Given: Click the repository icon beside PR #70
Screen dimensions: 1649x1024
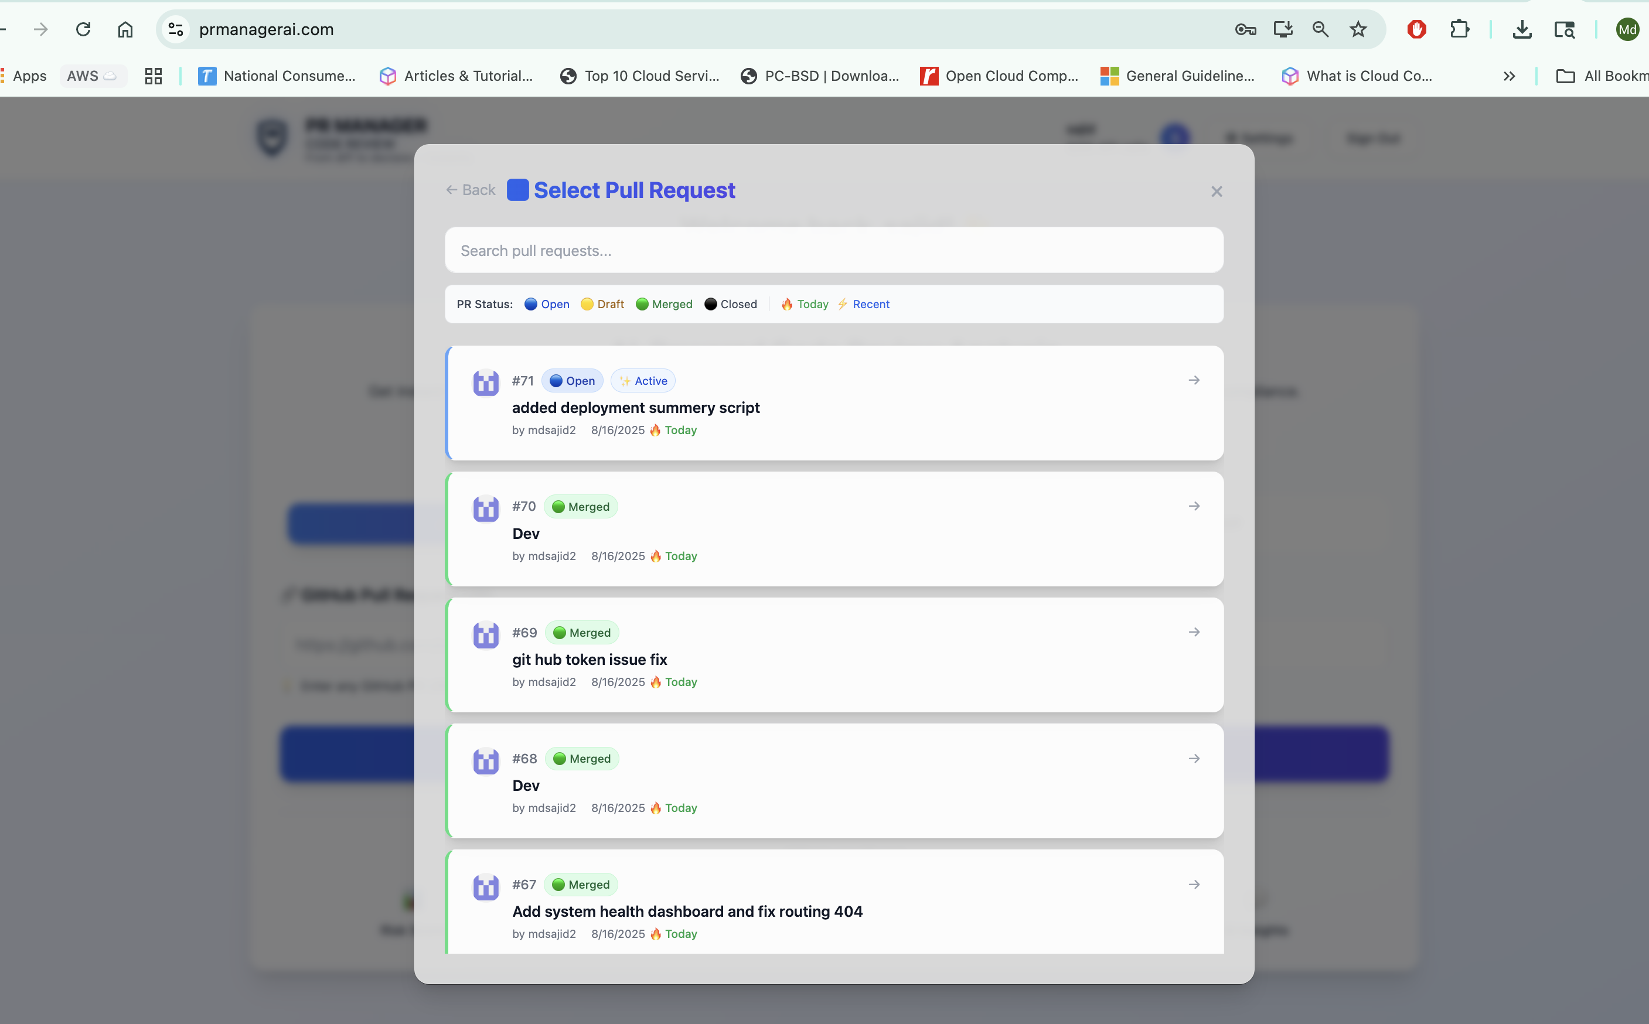Looking at the screenshot, I should (486, 508).
